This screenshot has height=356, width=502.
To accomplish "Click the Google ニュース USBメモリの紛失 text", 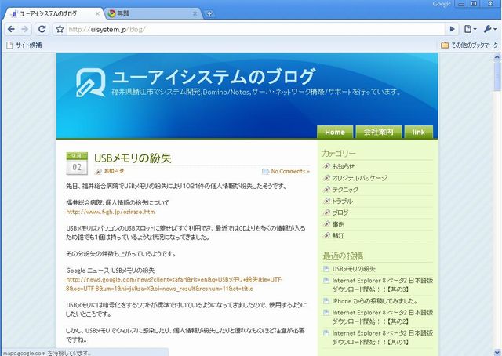I will (x=111, y=271).
